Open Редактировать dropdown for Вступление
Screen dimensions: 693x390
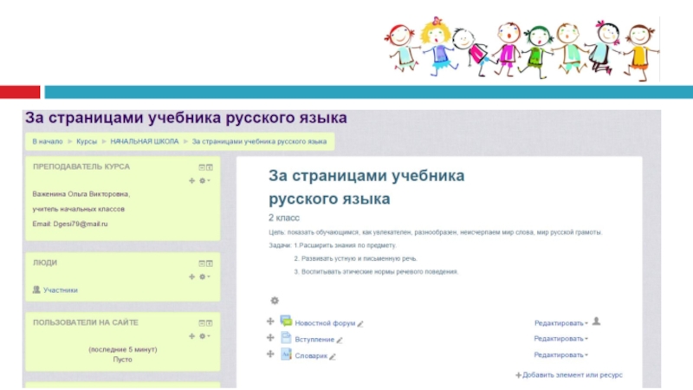(560, 339)
